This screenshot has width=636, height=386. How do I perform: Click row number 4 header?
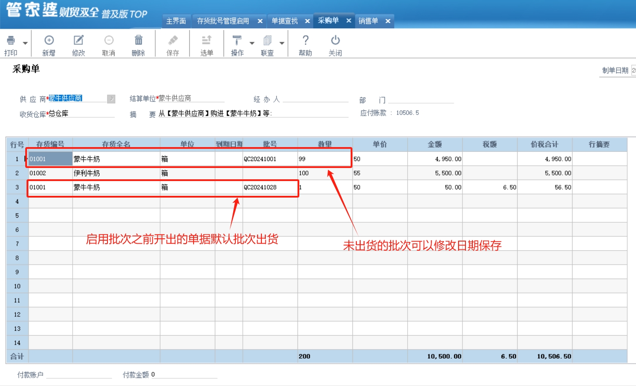17,201
